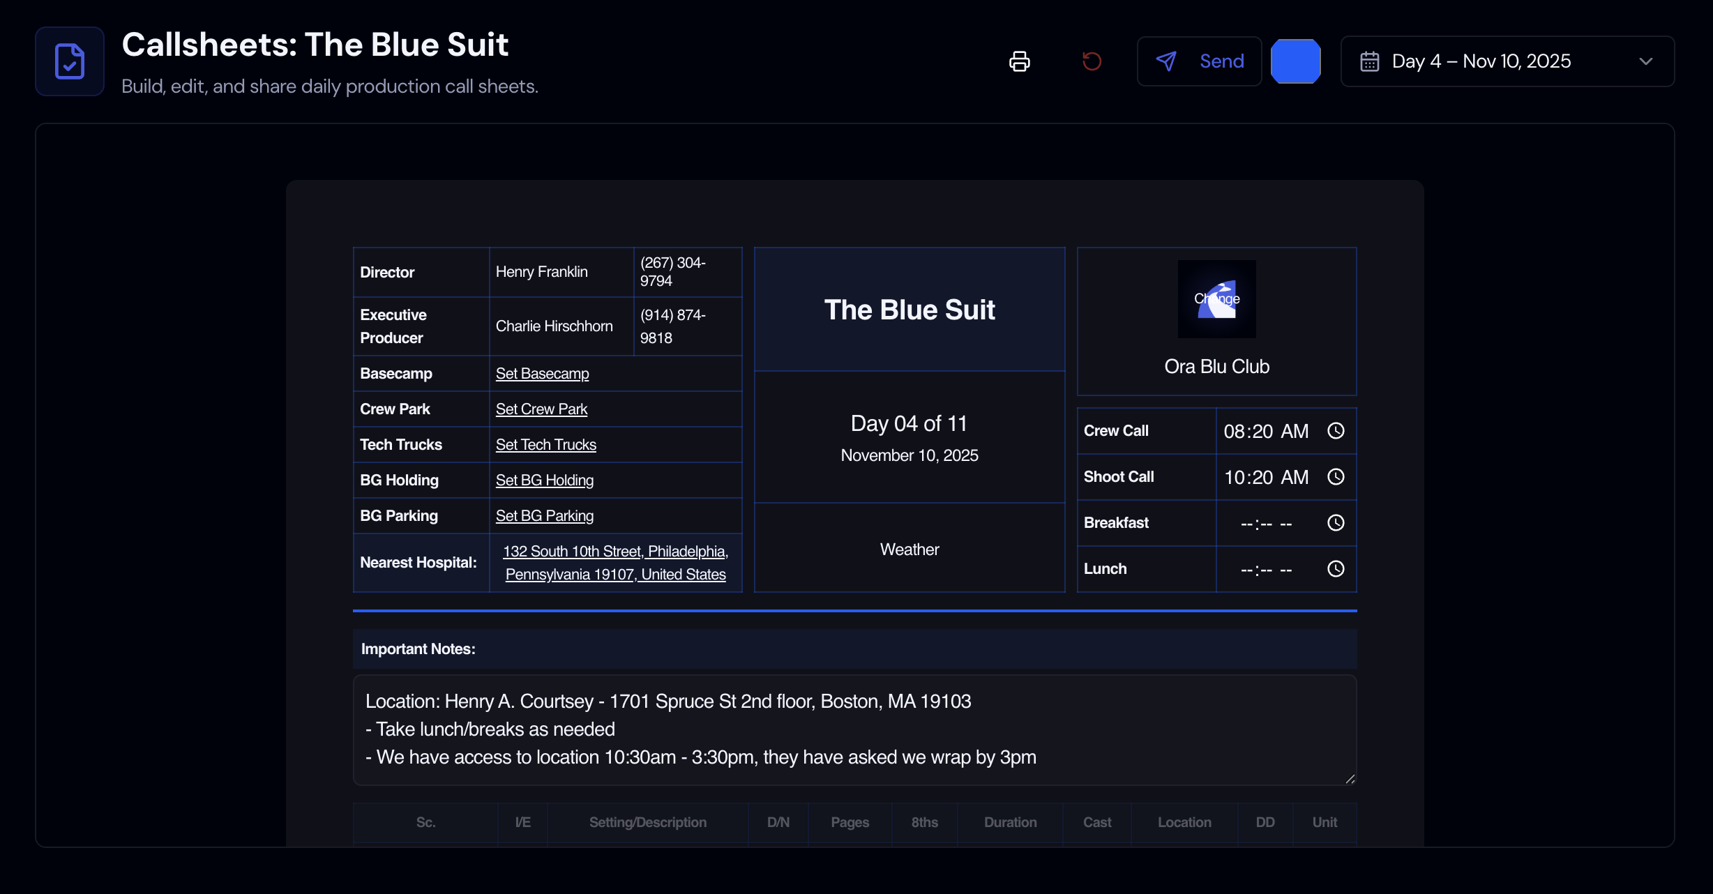
Task: Click the callsheet document icon in header
Action: point(70,61)
